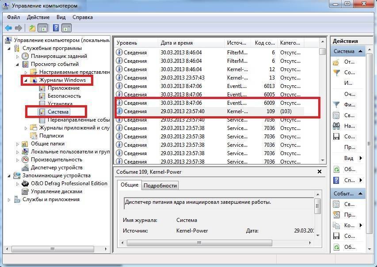Expand the Службы и приложения node
The width and height of the screenshot is (377, 267).
coord(10,200)
